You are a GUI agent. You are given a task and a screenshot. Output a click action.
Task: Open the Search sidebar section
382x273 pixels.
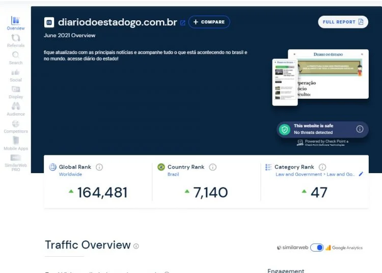pos(16,58)
